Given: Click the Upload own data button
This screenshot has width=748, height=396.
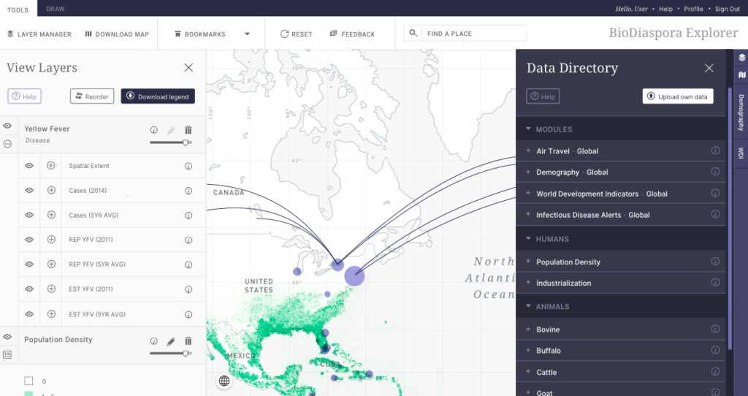Looking at the screenshot, I should click(x=678, y=96).
